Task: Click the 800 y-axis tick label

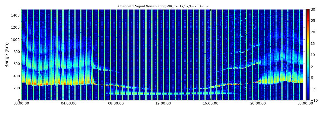Action: [17, 52]
